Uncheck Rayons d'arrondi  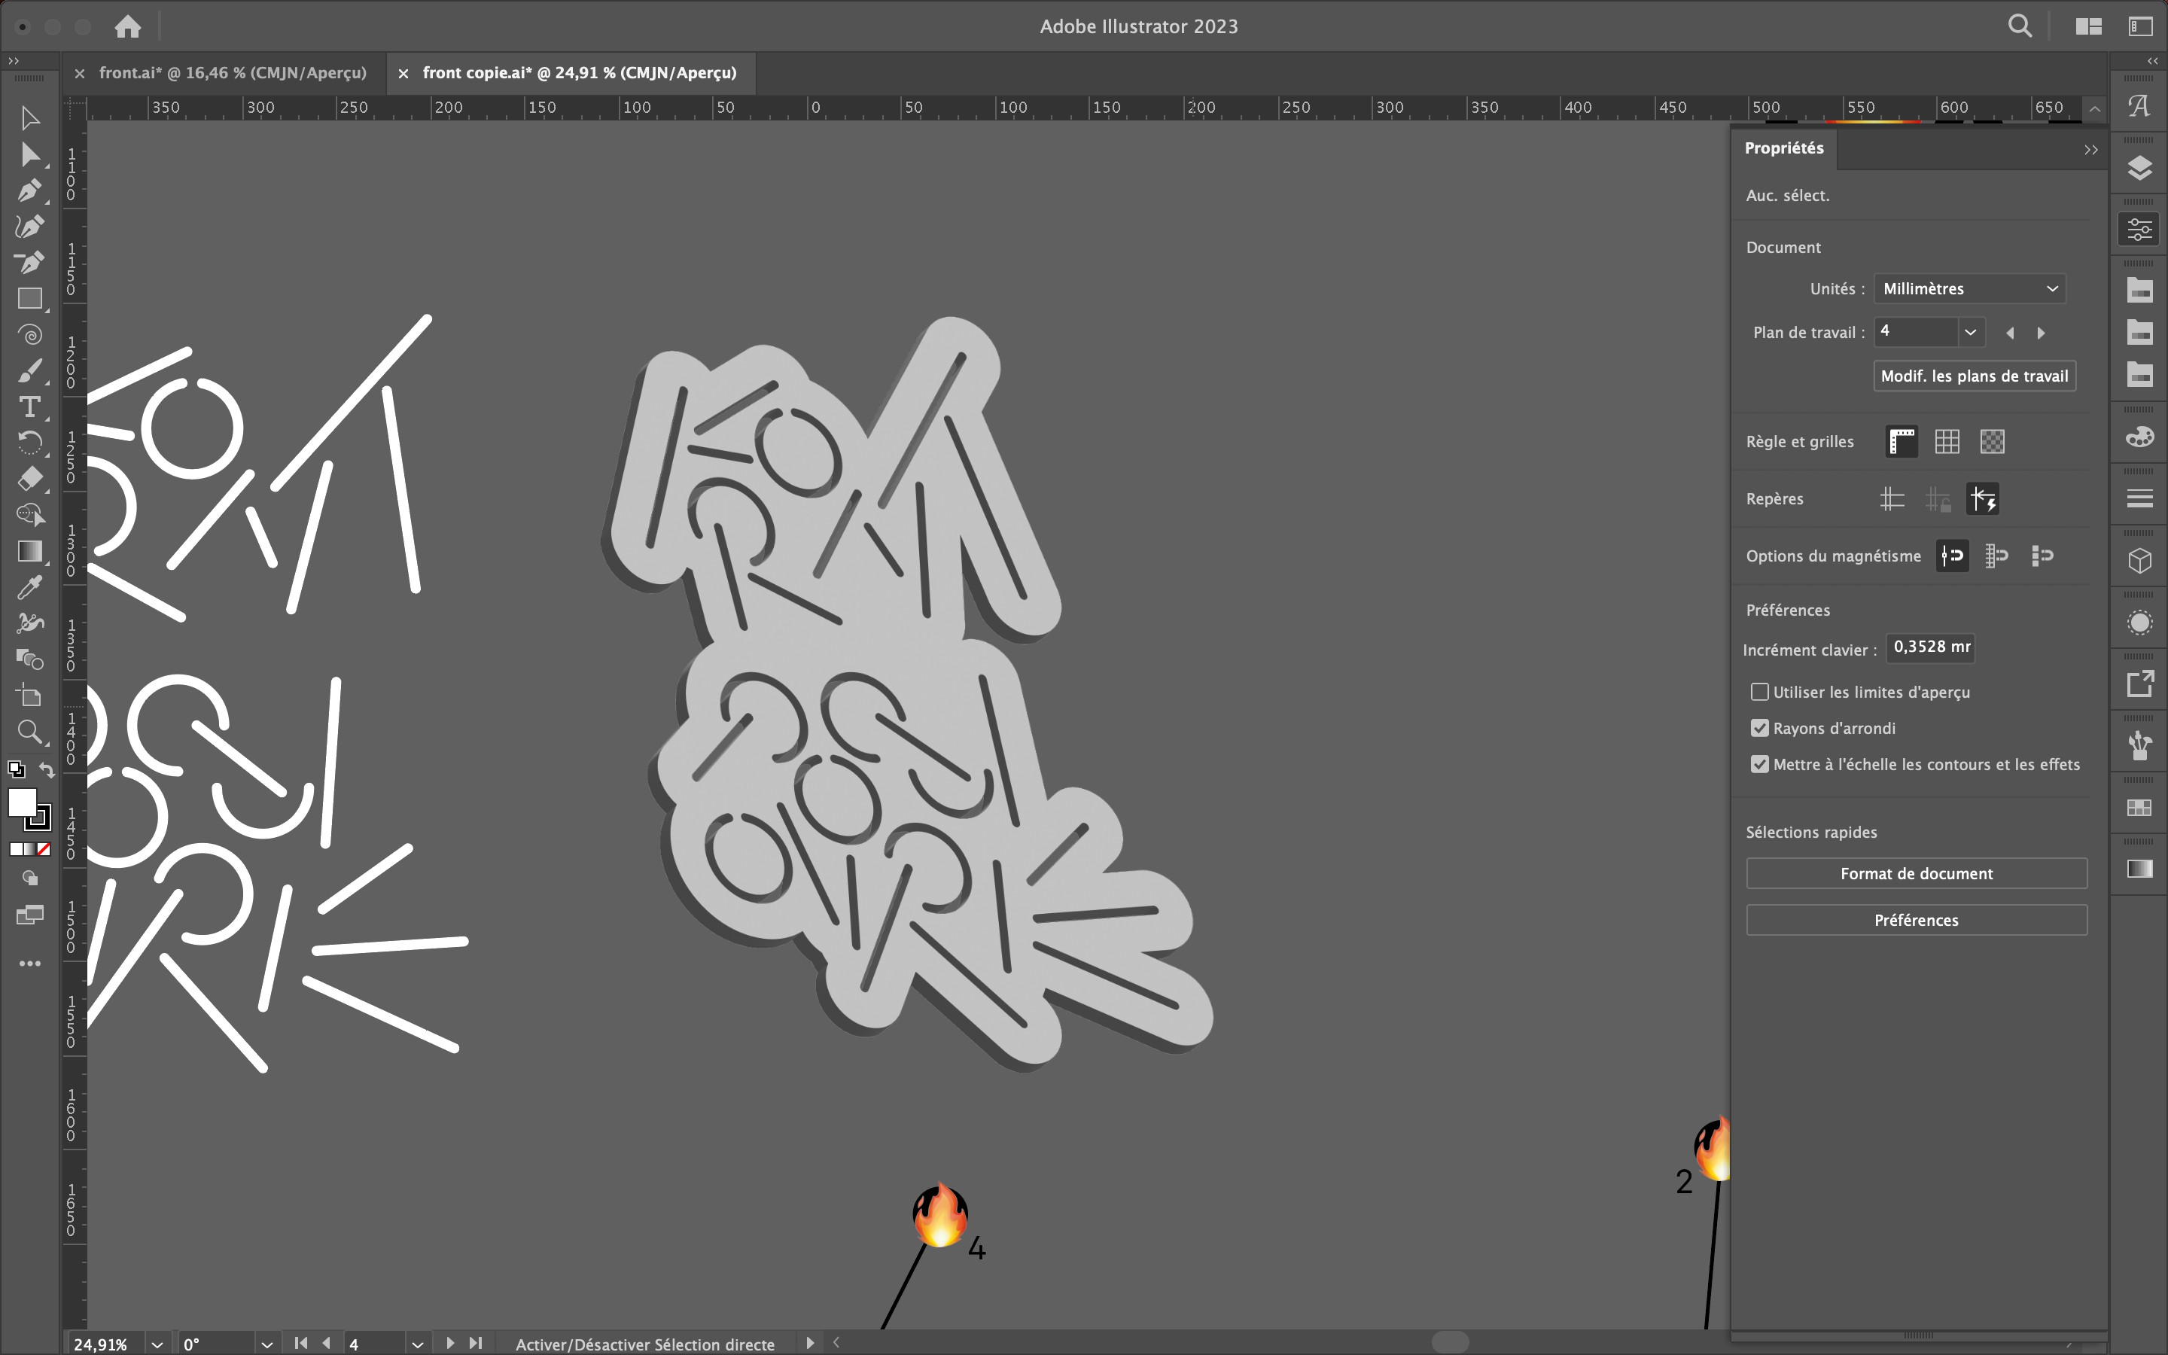coord(1759,728)
